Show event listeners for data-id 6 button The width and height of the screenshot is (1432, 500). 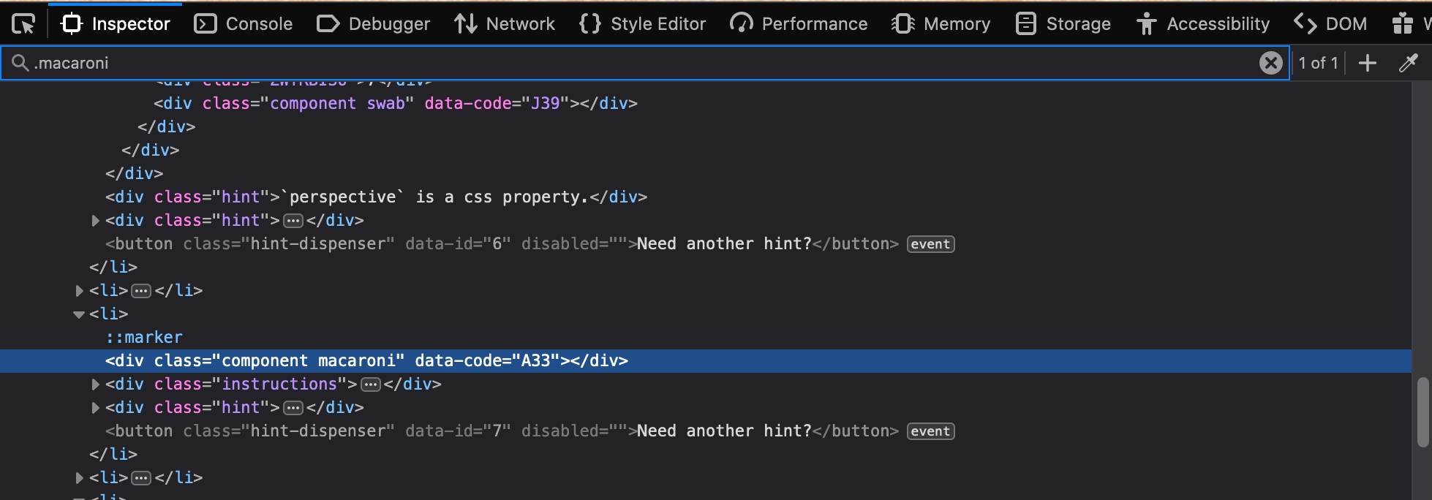930,244
